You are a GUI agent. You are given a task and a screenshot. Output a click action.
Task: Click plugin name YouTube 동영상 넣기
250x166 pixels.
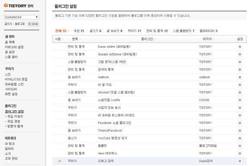112,138
